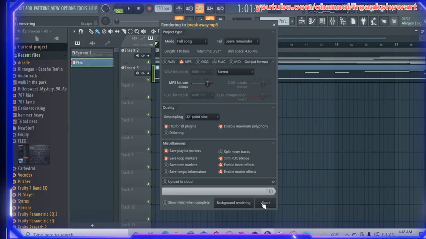The height and width of the screenshot is (239, 426).
Task: Open the plugin picker plug icon
Action: pos(363,22)
